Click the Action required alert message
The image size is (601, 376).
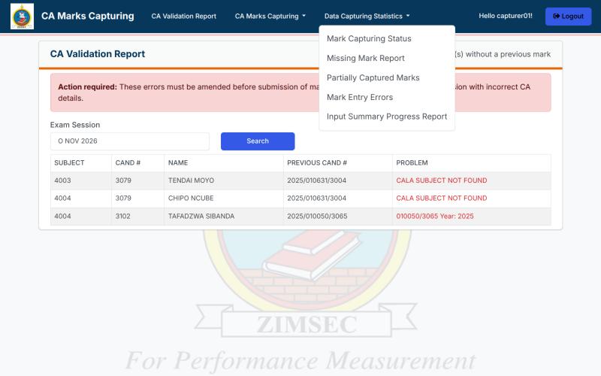300,92
